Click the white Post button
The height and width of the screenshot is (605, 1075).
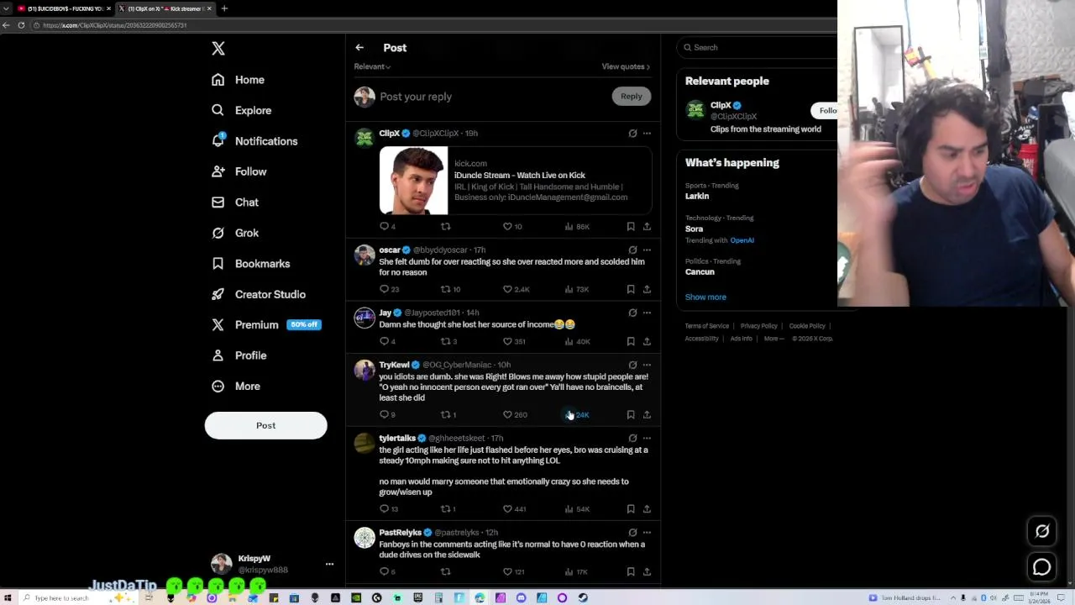pyautogui.click(x=265, y=425)
